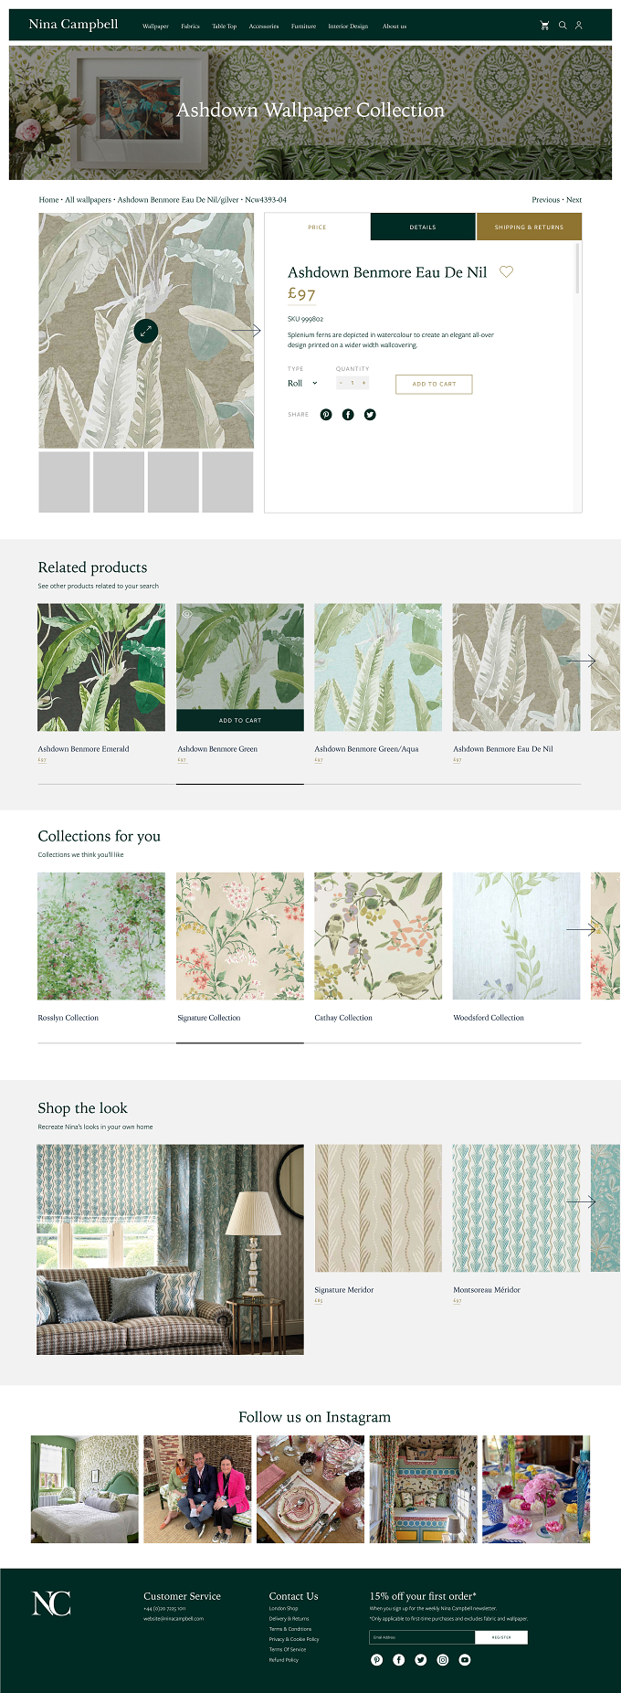Open the Fabrics menu
The height and width of the screenshot is (1693, 621).
click(x=190, y=26)
